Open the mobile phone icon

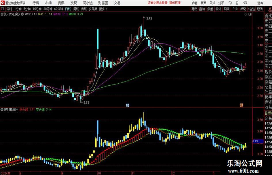tap(237, 3)
